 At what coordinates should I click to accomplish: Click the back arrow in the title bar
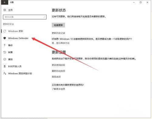[x=5, y=2]
